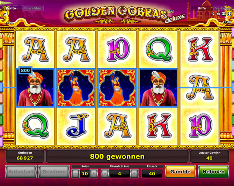The width and height of the screenshot is (234, 186).
Task: Increase Linien with the plus button
Action: coord(94,173)
